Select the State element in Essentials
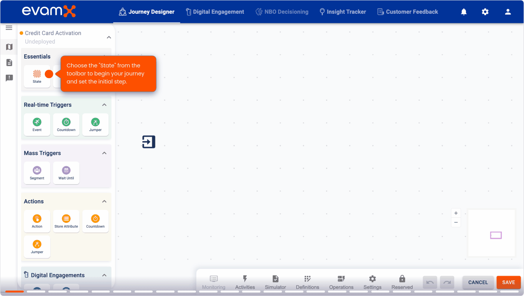 (x=37, y=76)
